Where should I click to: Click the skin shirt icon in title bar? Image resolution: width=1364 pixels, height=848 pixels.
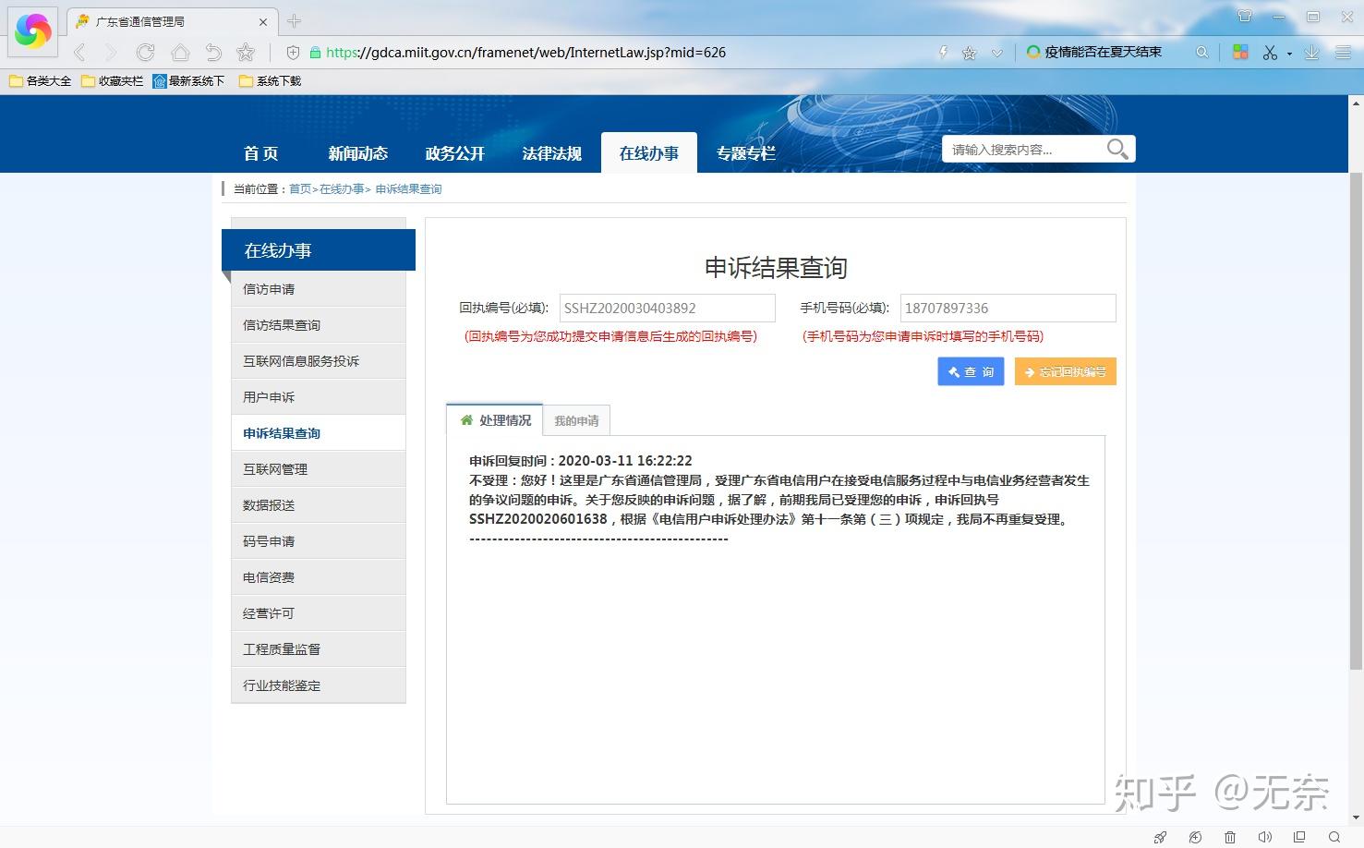[x=1245, y=17]
